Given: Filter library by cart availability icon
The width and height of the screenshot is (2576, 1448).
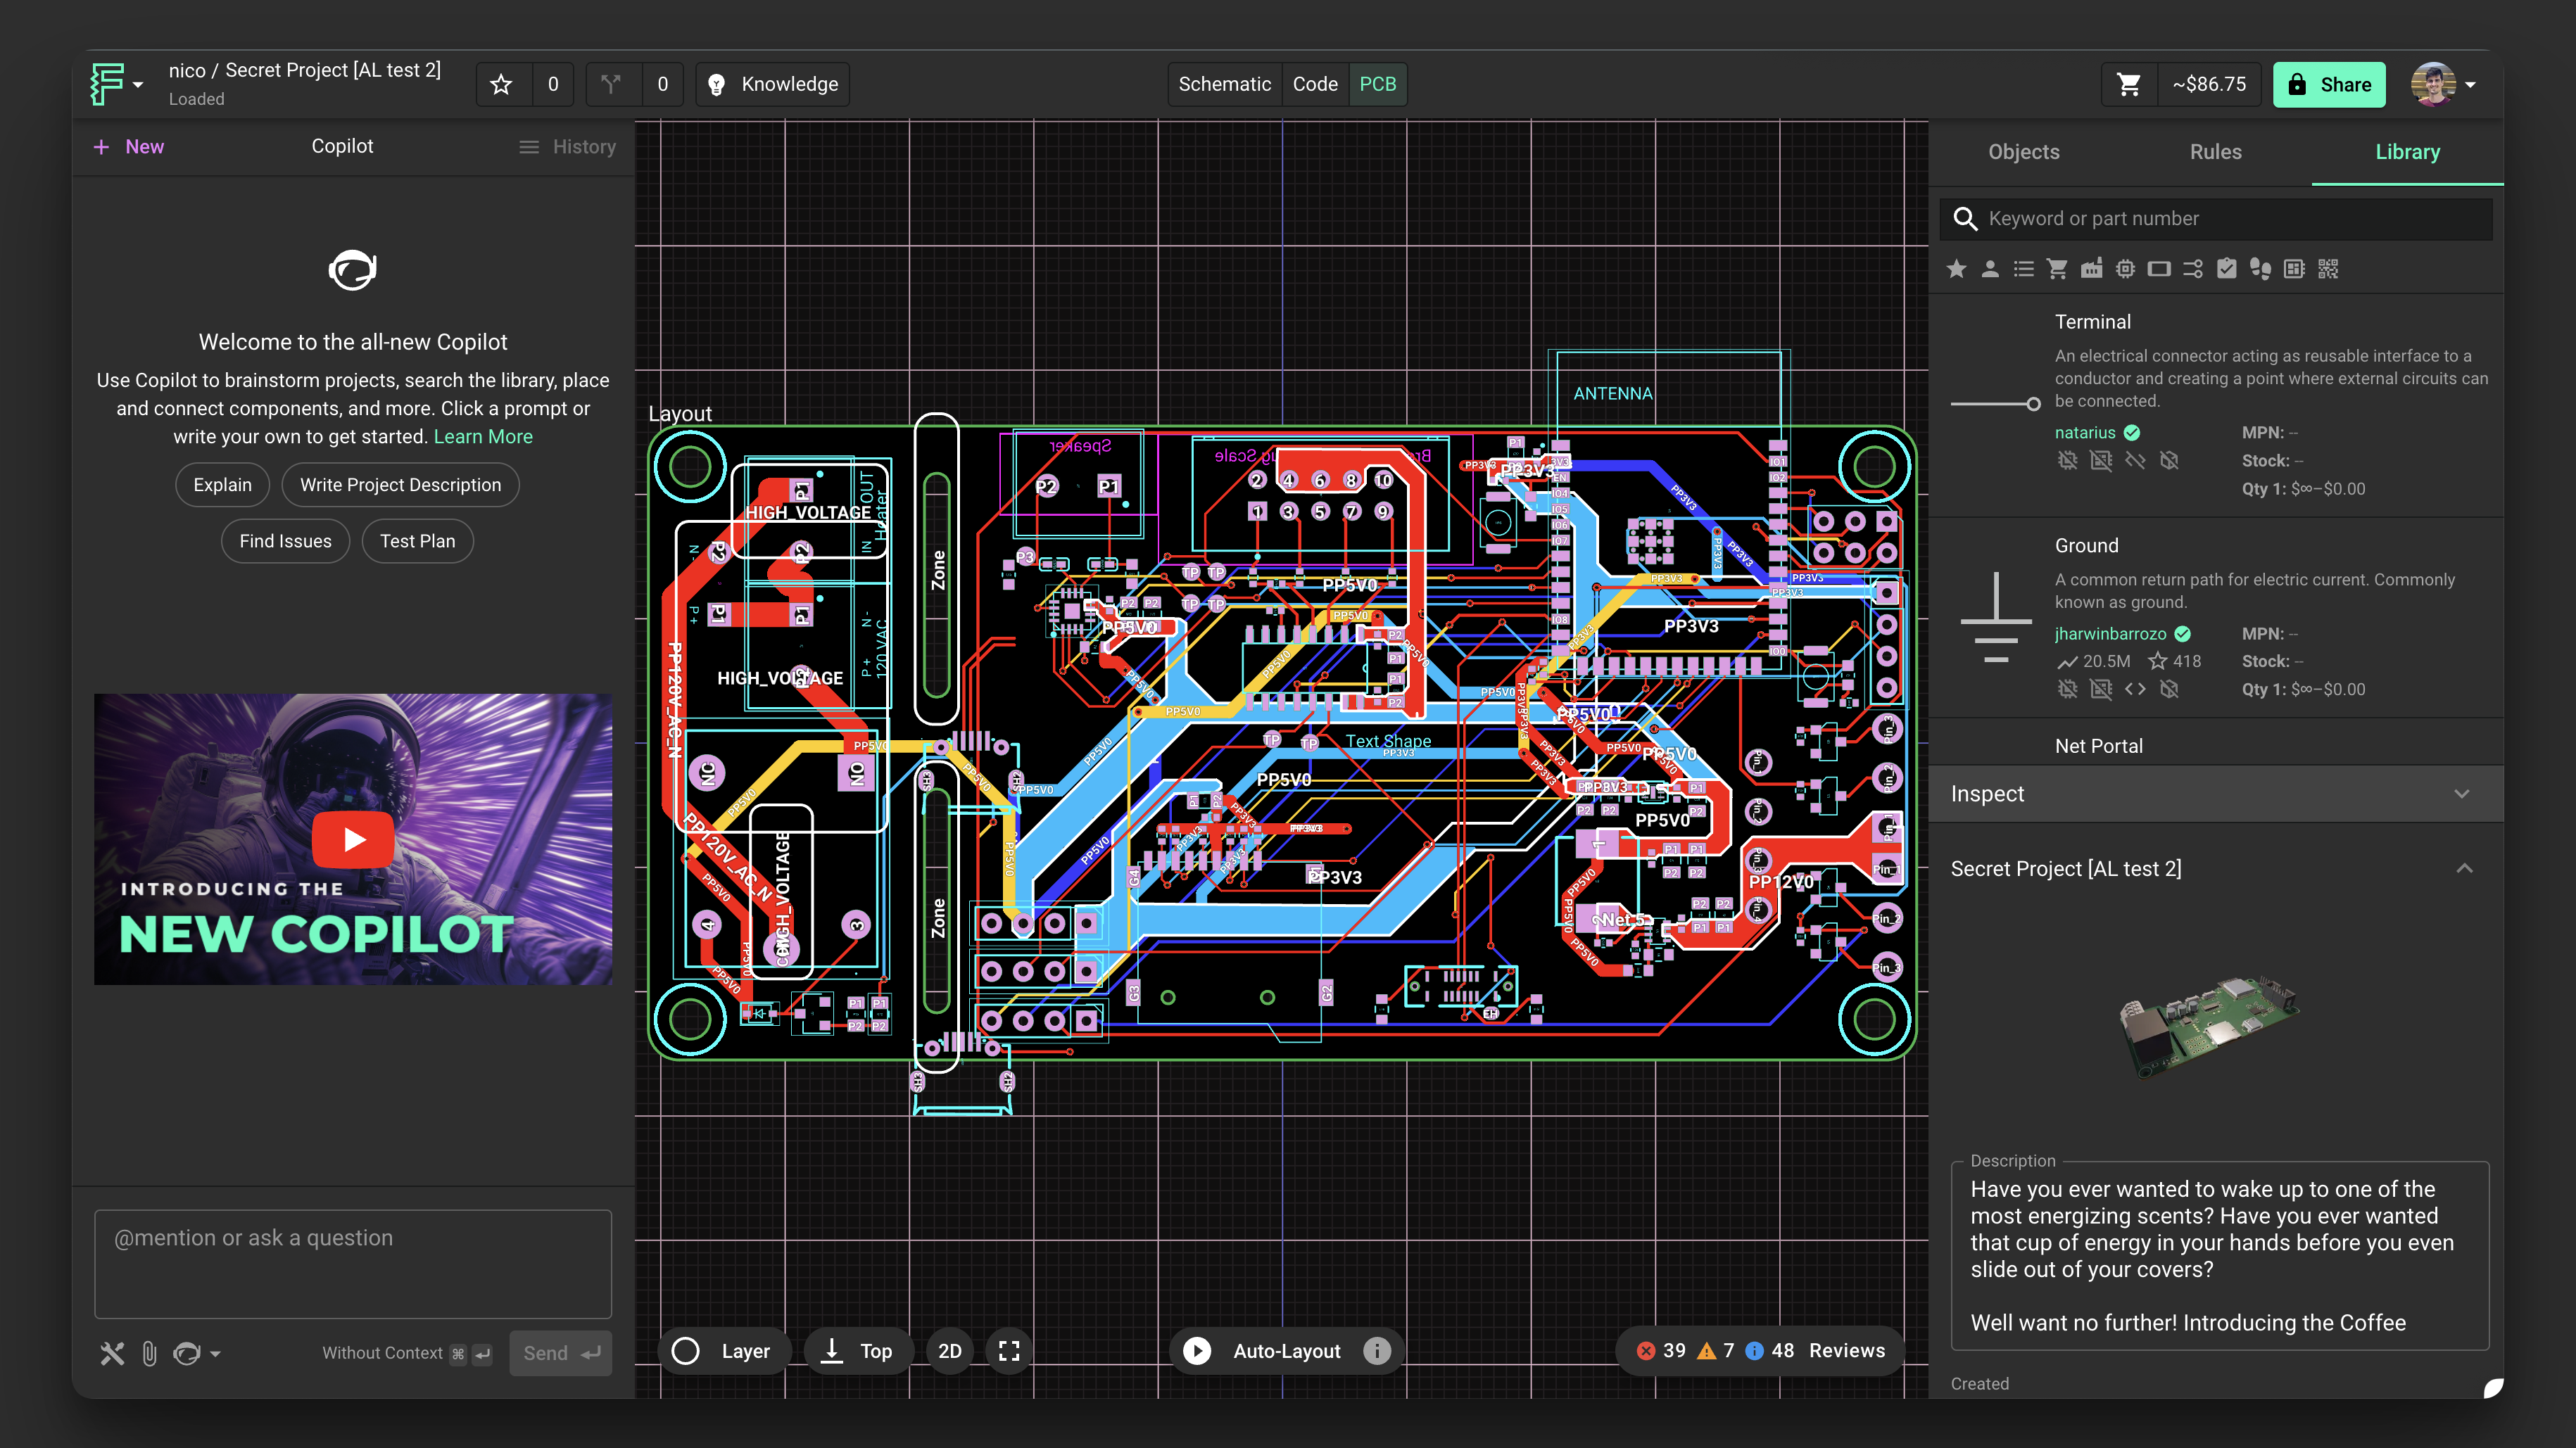Looking at the screenshot, I should [x=2057, y=269].
